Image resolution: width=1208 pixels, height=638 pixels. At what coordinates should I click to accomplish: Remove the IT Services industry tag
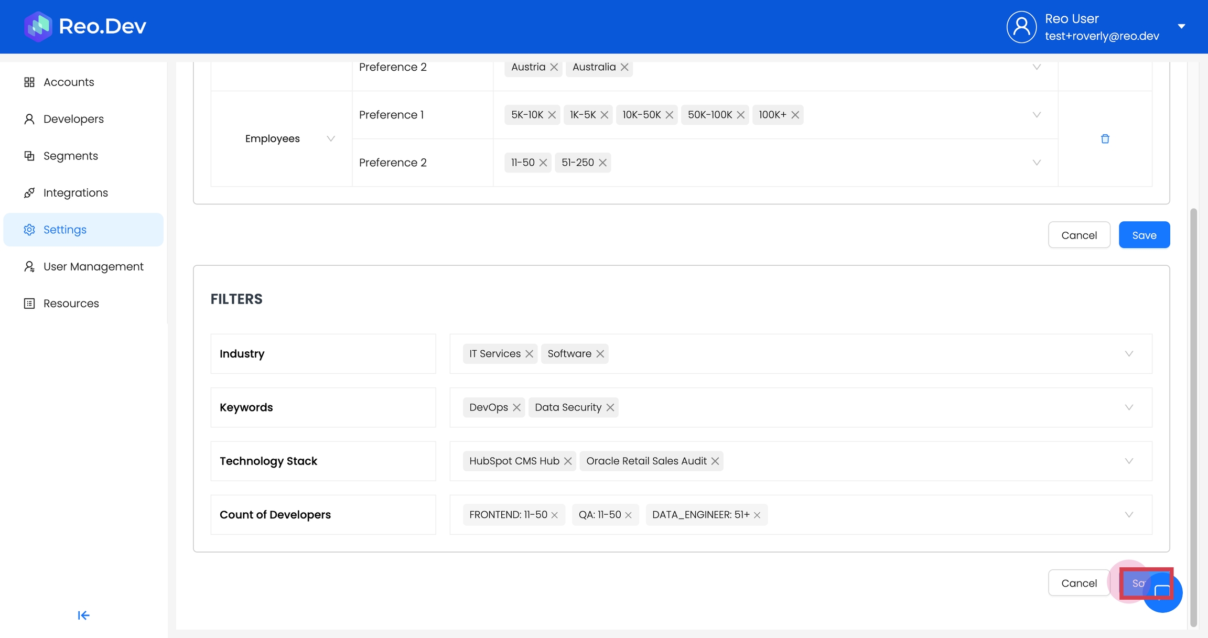click(x=529, y=354)
